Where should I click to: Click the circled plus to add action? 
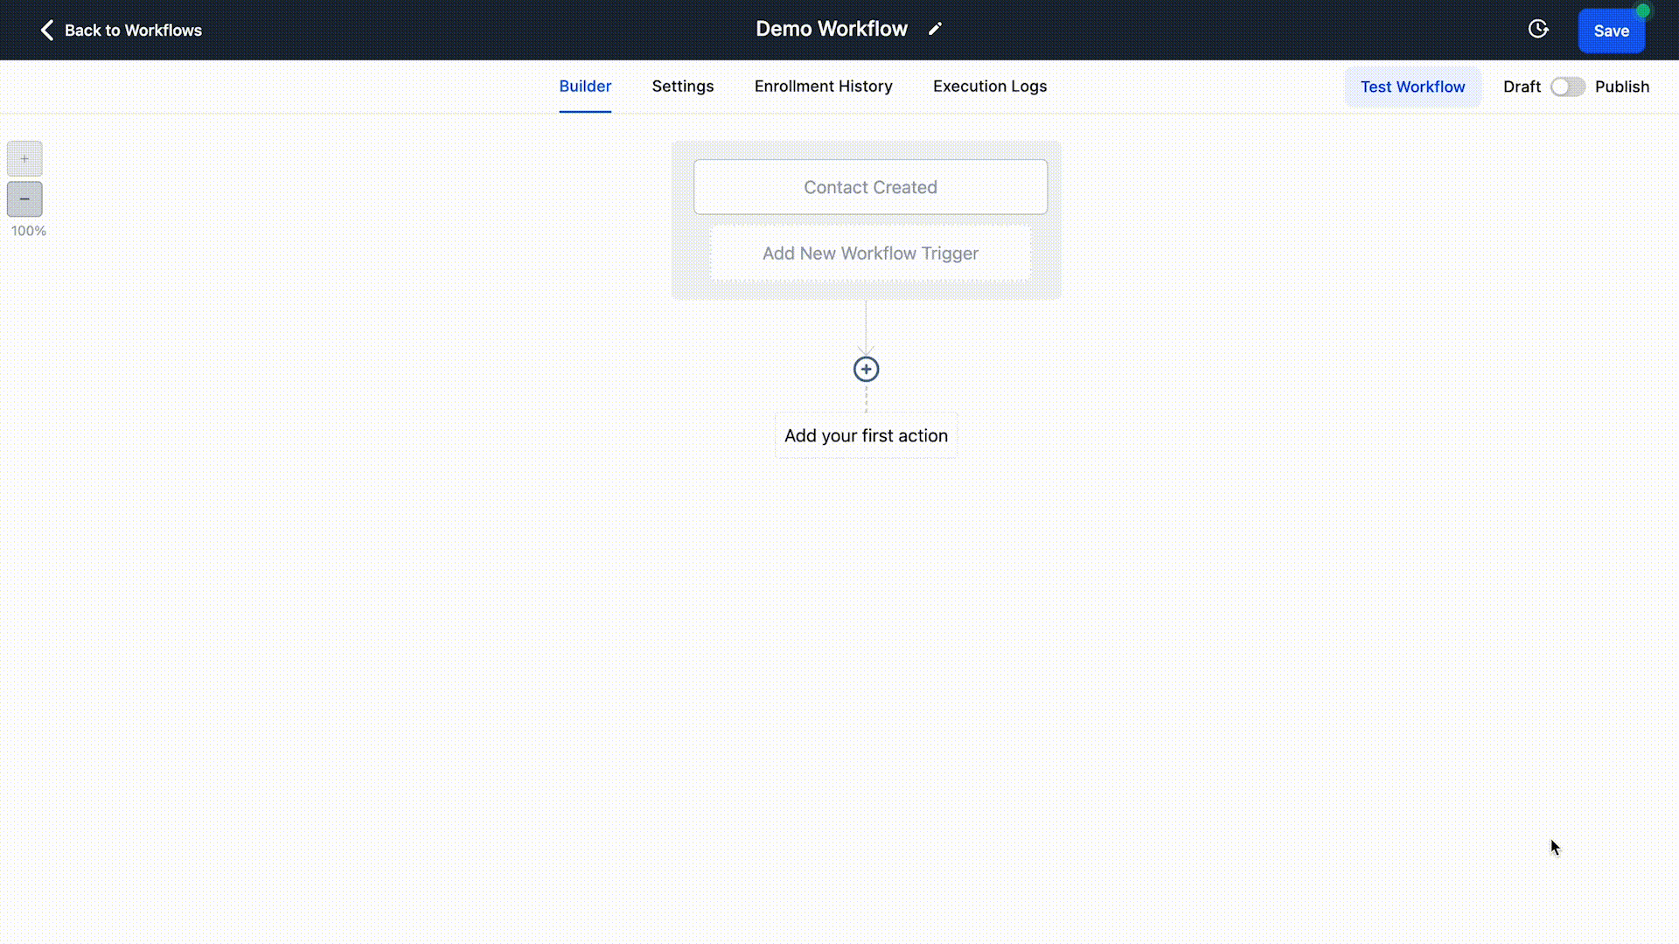866,369
